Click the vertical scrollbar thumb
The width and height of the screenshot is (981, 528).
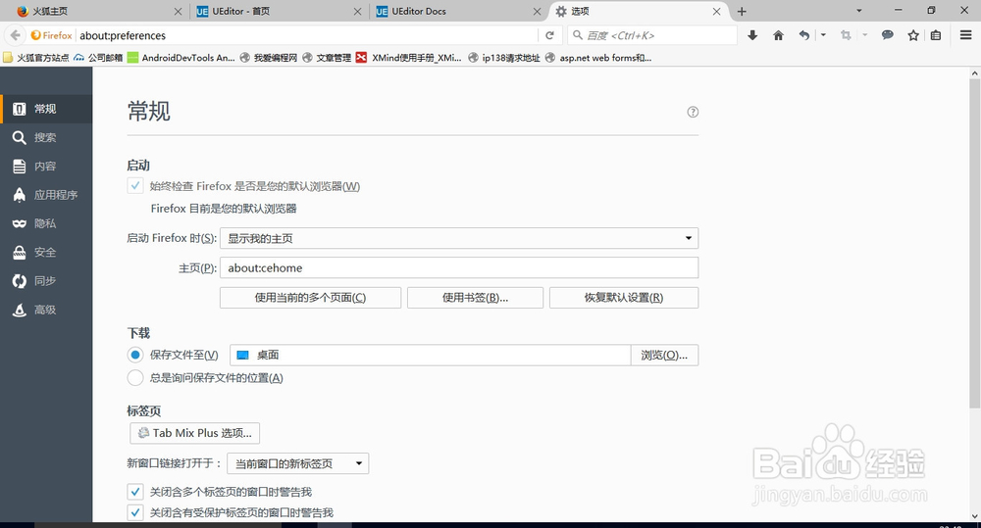pos(975,244)
